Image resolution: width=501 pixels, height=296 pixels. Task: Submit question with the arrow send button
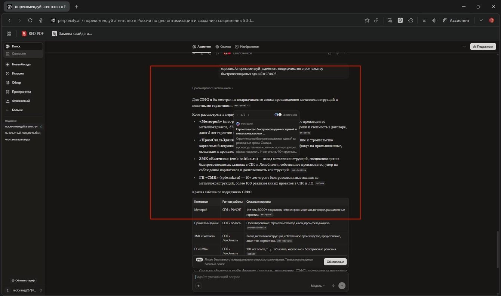(x=342, y=286)
